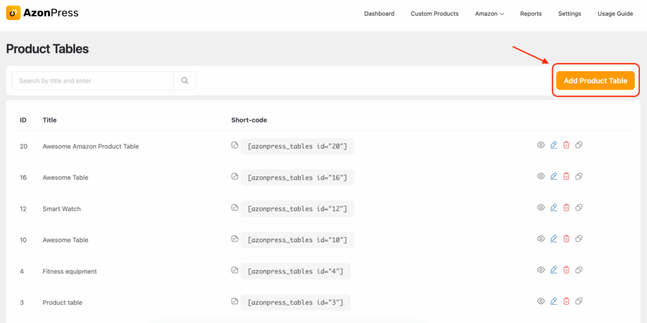The height and width of the screenshot is (323, 647).
Task: Edit Fitness equipment table pencil icon
Action: 553,270
